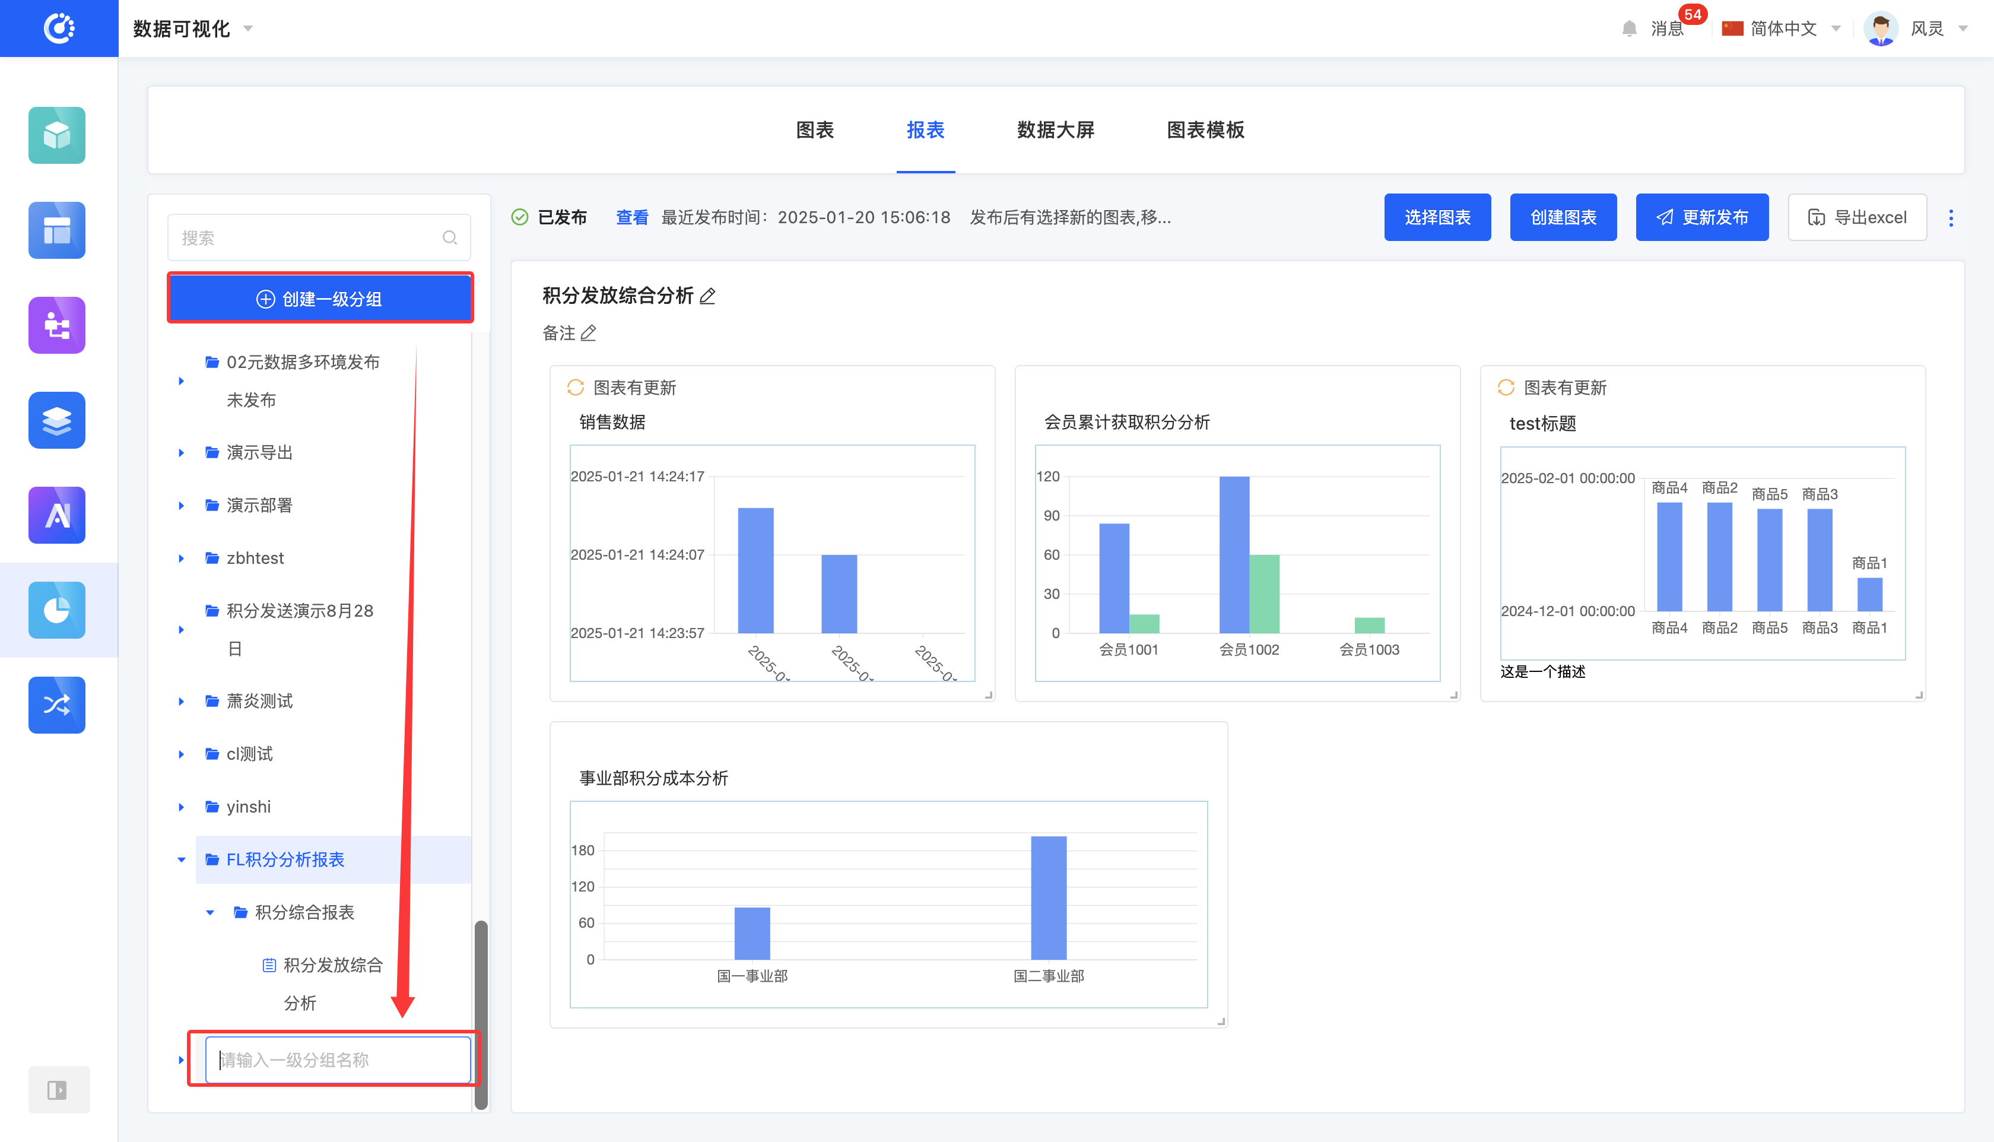Switch to the 数据大屏 tab
The height and width of the screenshot is (1142, 1994).
[x=1055, y=129]
